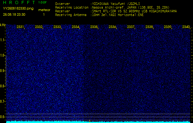Click the 2331 time axis label

(20, 27)
